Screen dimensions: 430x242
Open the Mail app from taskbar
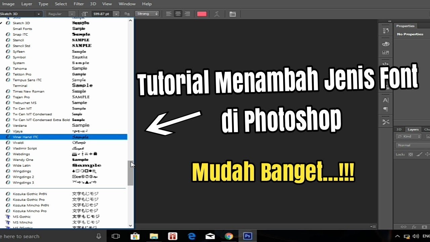(210, 236)
